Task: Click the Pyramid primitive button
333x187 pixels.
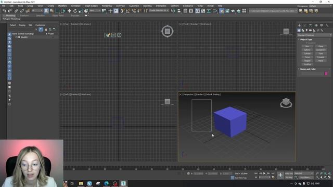Action: coord(321,57)
